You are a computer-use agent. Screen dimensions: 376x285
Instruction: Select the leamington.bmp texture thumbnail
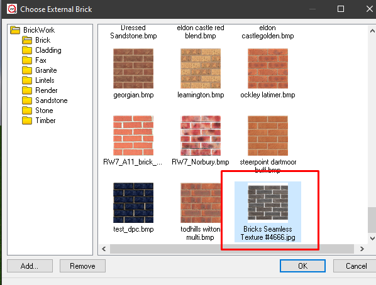pos(201,68)
